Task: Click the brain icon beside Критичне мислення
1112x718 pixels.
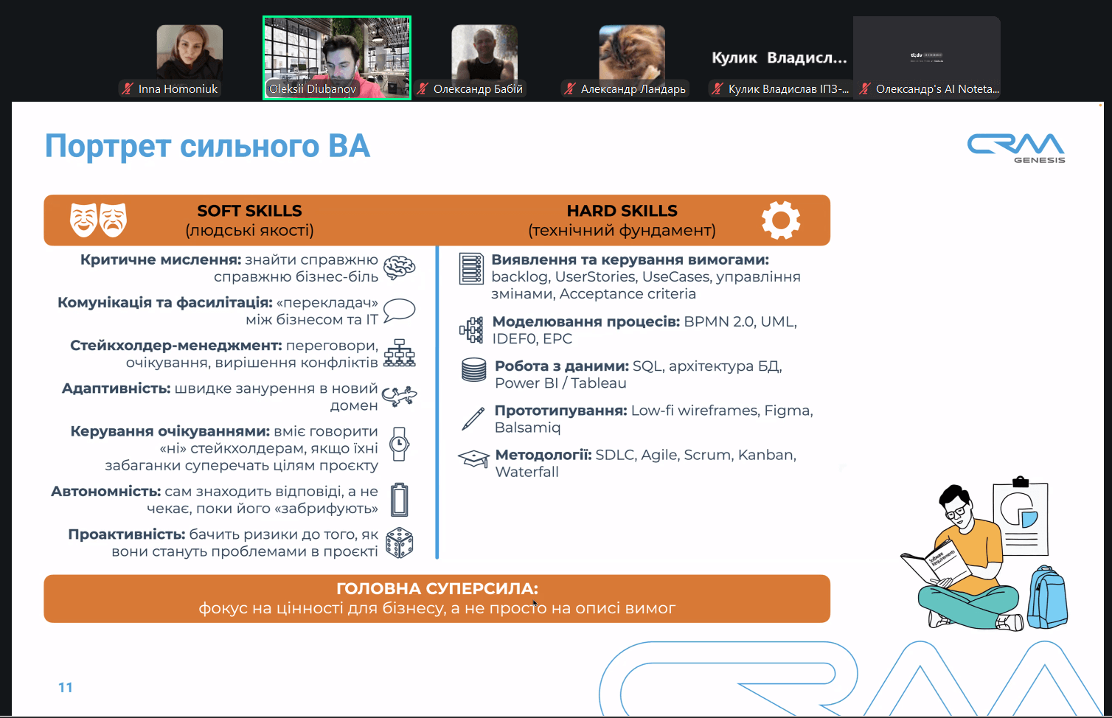Action: (x=399, y=268)
